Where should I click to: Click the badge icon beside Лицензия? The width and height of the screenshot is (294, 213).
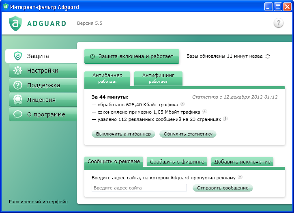(x=18, y=100)
